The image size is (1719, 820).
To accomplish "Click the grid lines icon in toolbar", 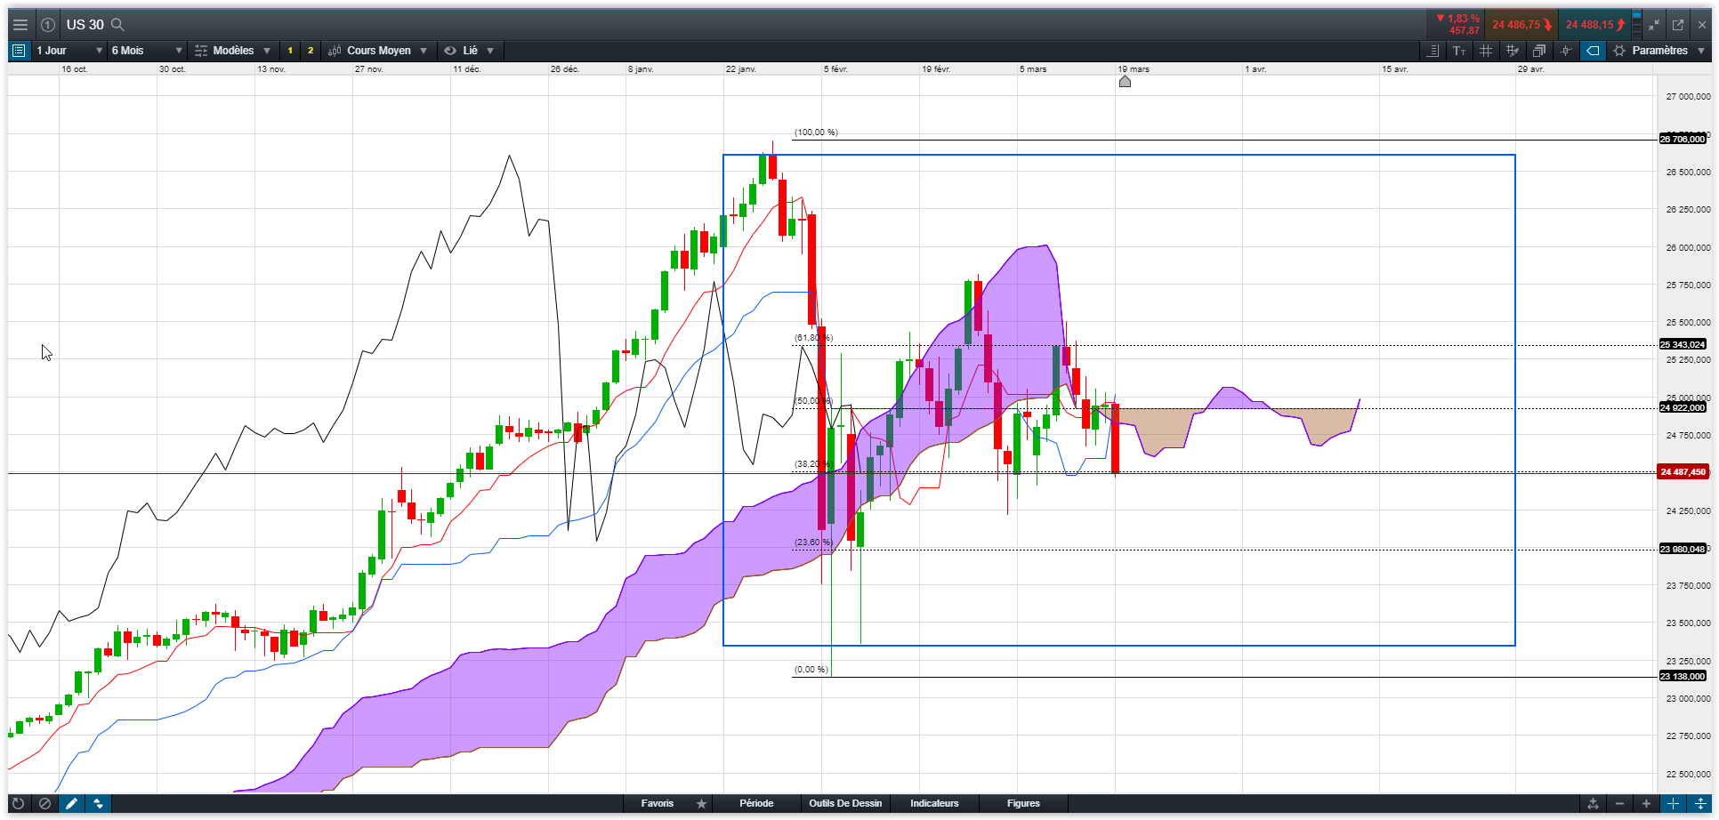I will (1486, 51).
